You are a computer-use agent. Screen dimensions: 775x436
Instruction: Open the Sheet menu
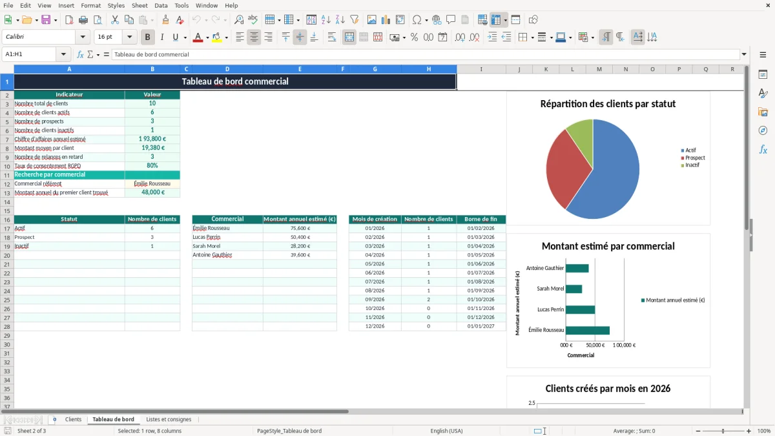tap(140, 5)
